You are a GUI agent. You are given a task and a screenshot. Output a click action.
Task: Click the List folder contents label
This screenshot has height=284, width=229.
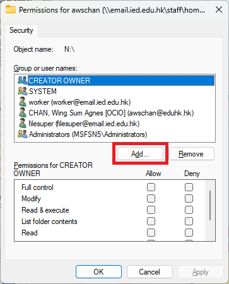49,222
